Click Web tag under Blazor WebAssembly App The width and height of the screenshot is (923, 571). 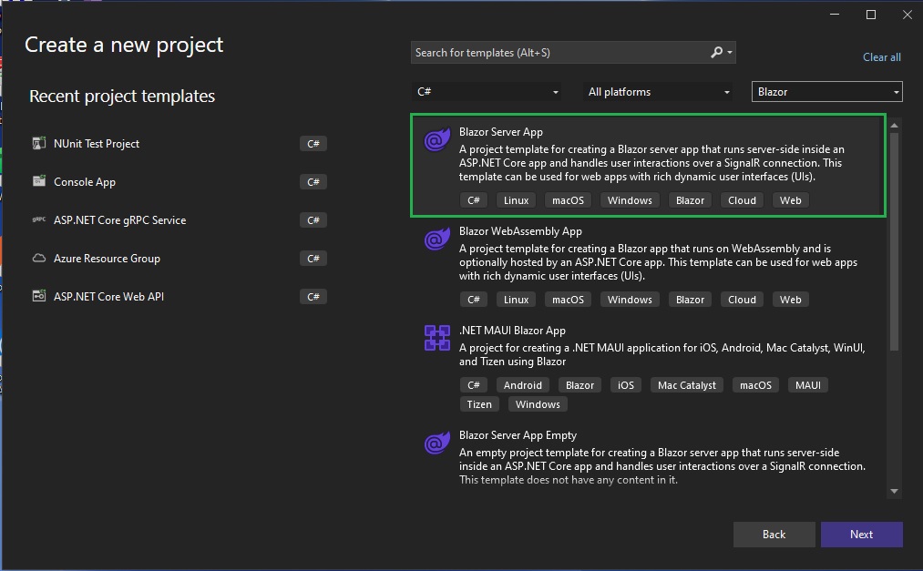tap(791, 300)
